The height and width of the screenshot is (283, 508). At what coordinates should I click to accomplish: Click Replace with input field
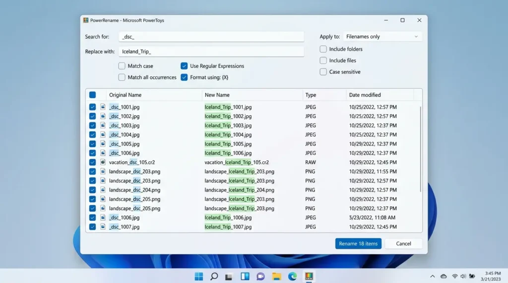(211, 51)
